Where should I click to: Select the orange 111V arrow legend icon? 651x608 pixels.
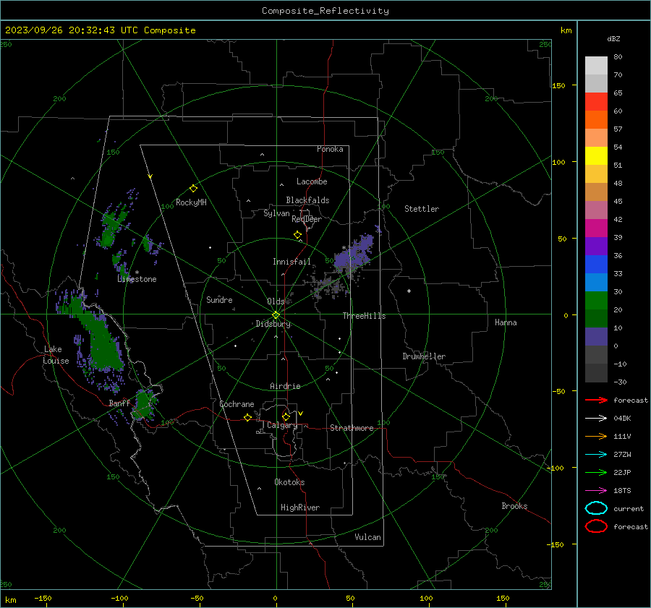click(596, 436)
